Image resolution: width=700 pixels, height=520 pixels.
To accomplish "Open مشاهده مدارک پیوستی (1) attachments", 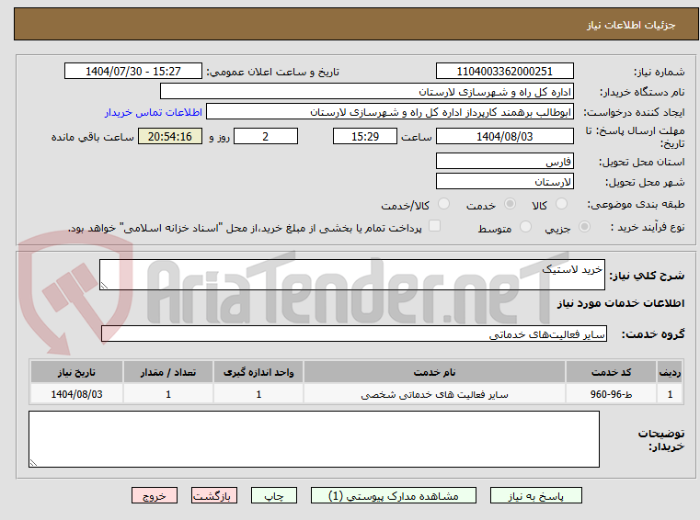I will click(x=394, y=495).
